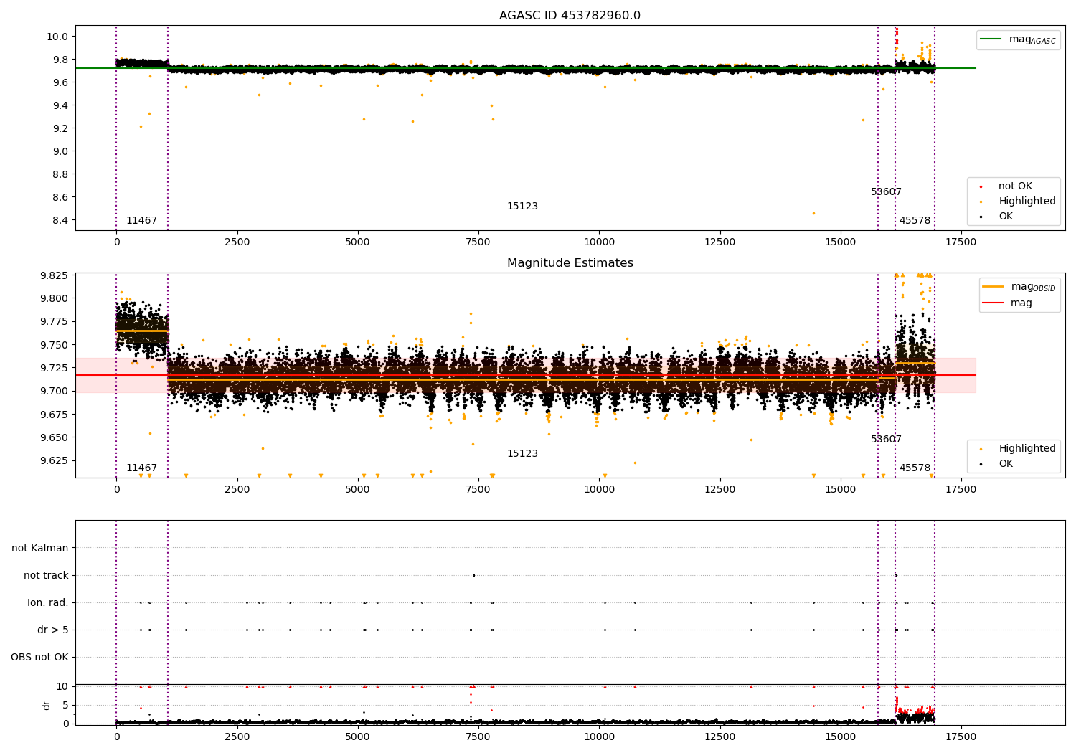Click the plot title AGASC ID 453782960.0
This screenshot has width=1076, height=753.
pyautogui.click(x=570, y=16)
